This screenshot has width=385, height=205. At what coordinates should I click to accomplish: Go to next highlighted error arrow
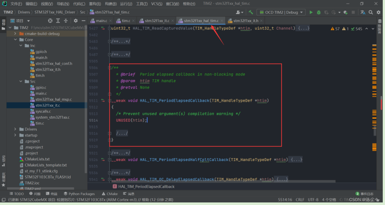click(x=373, y=29)
